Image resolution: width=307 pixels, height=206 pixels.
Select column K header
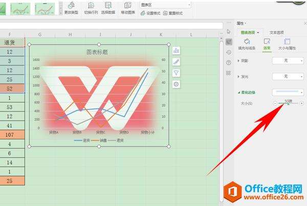click(x=161, y=35)
